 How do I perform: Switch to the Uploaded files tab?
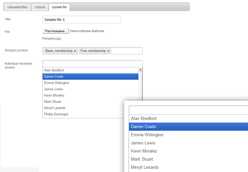click(x=18, y=7)
